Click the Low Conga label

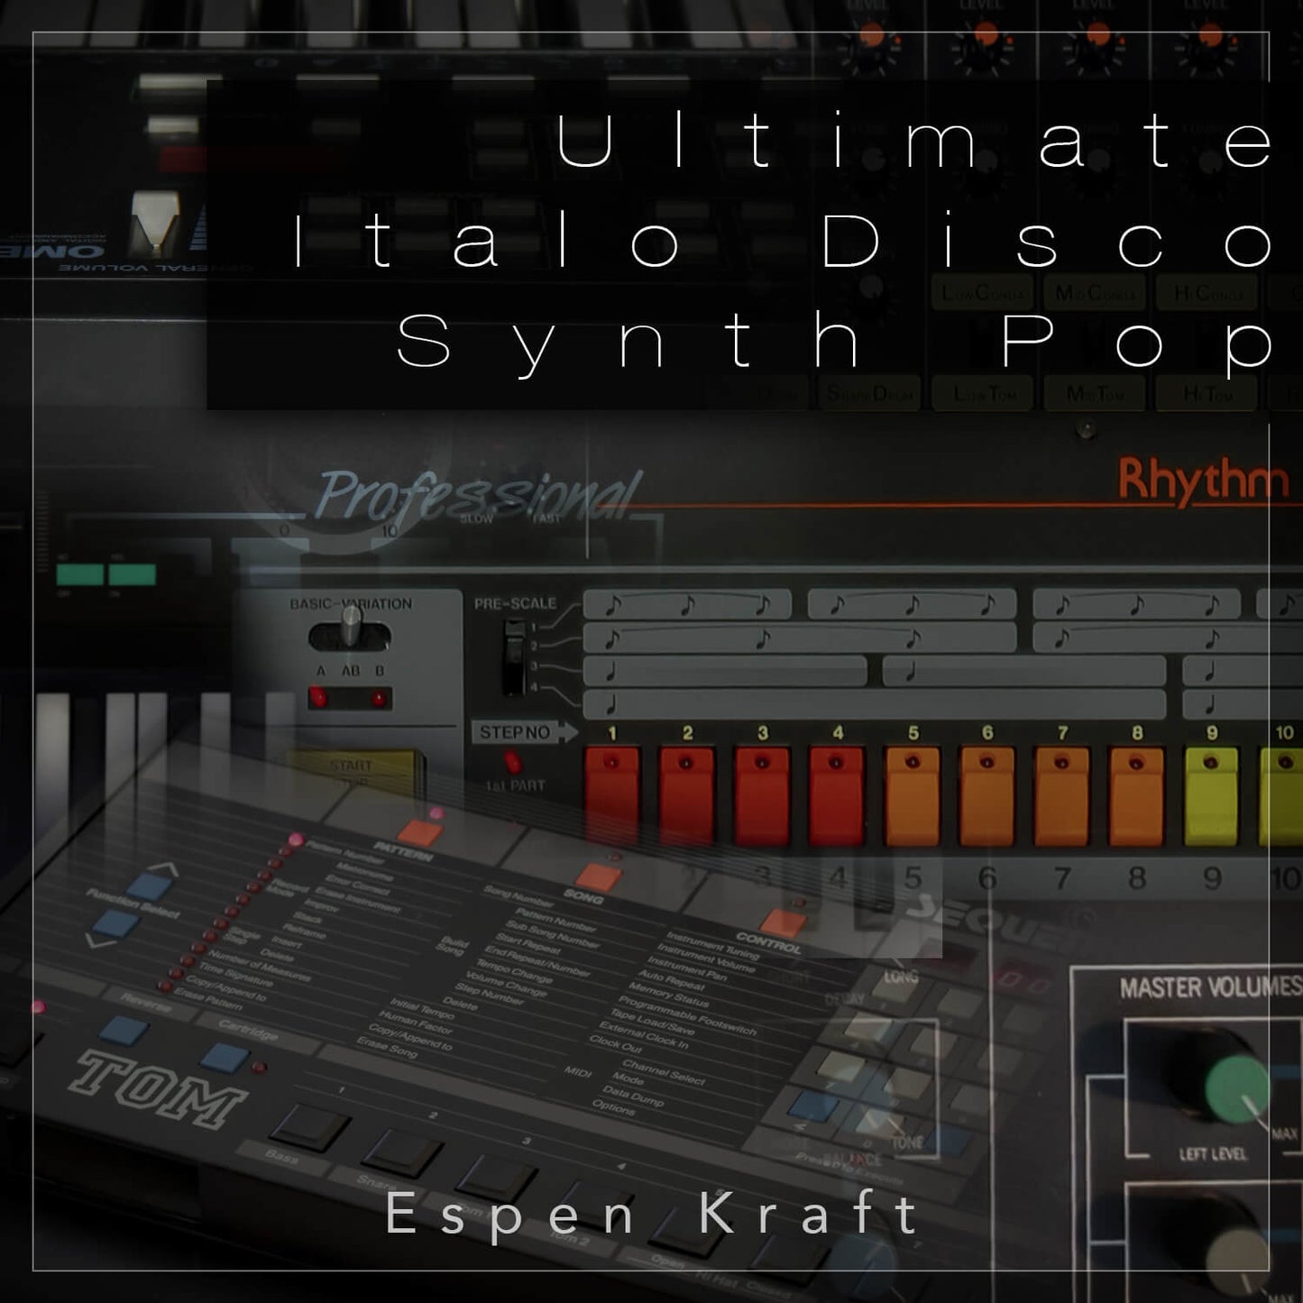point(983,293)
